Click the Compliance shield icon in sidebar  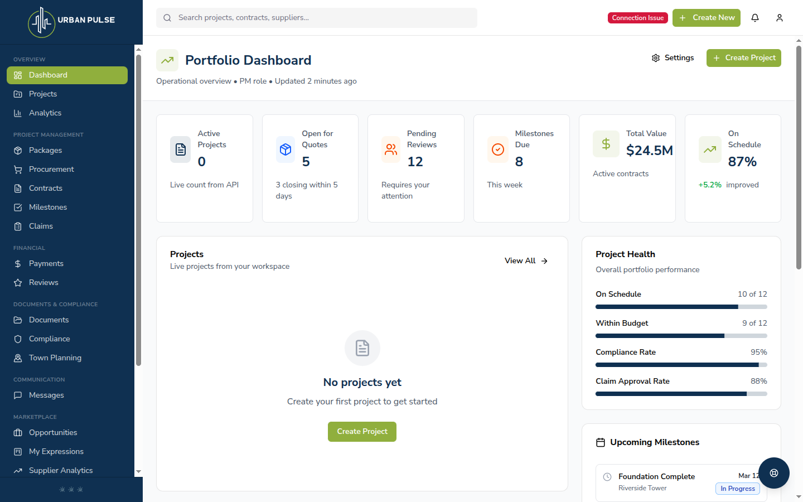click(18, 339)
